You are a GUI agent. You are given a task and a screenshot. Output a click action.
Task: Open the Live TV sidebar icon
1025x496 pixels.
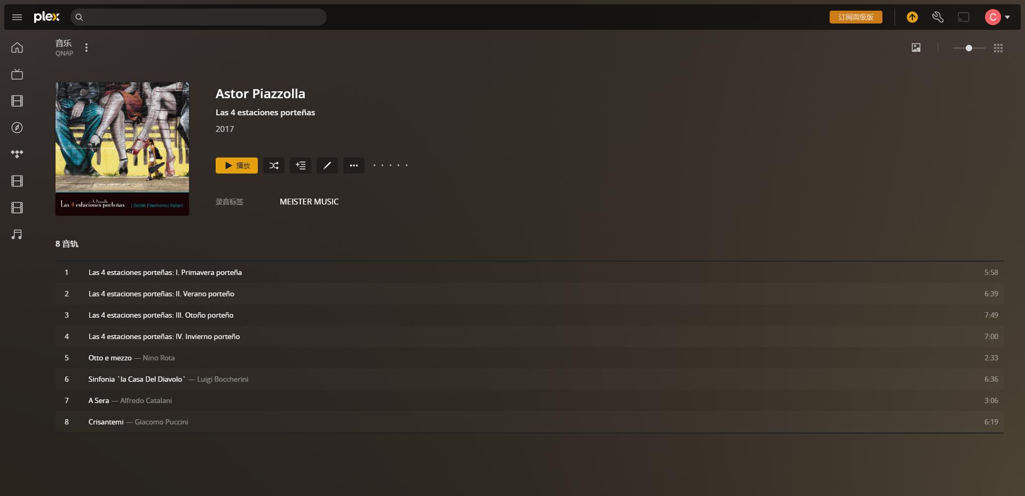17,74
